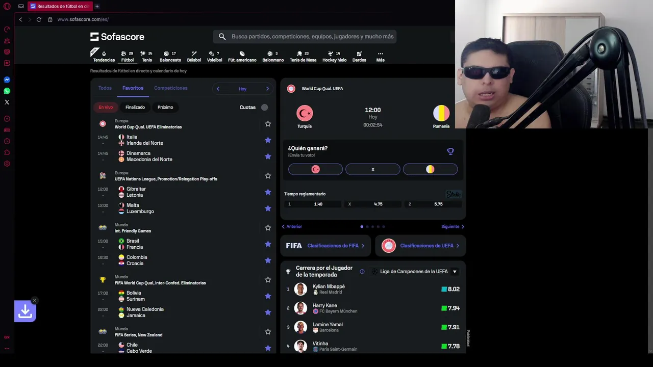Vote for Turquía to win
653x367 pixels.
click(315, 169)
